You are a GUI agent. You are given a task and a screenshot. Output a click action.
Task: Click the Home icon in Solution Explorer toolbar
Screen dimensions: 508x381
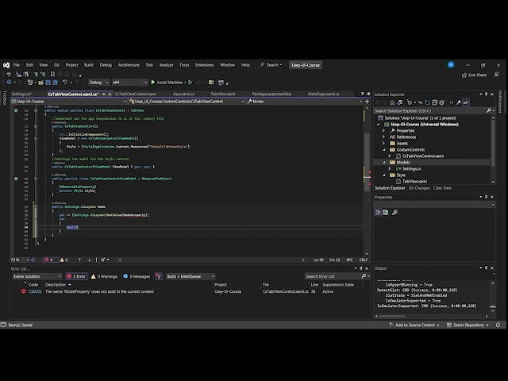pyautogui.click(x=392, y=102)
